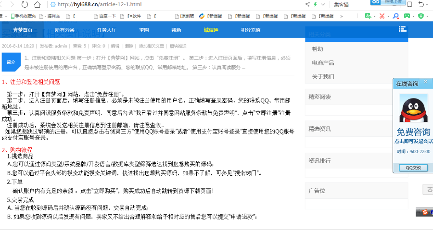This screenshot has height=230, width=433.
Task: Open 电商产品 in the sidebar category list
Action: pos(323,63)
